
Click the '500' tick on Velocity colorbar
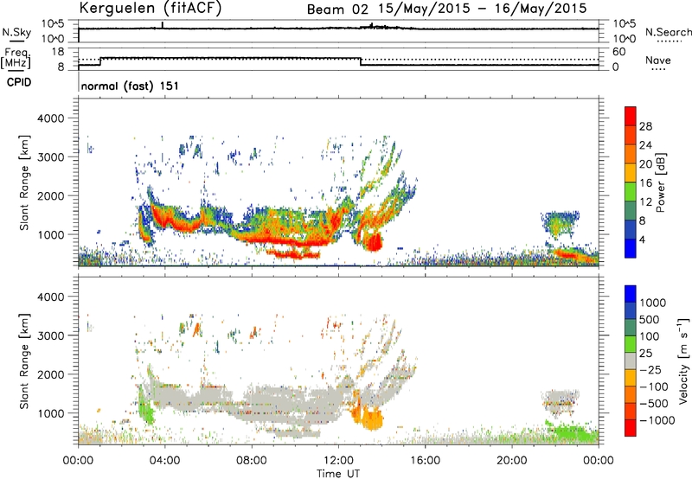pos(650,319)
